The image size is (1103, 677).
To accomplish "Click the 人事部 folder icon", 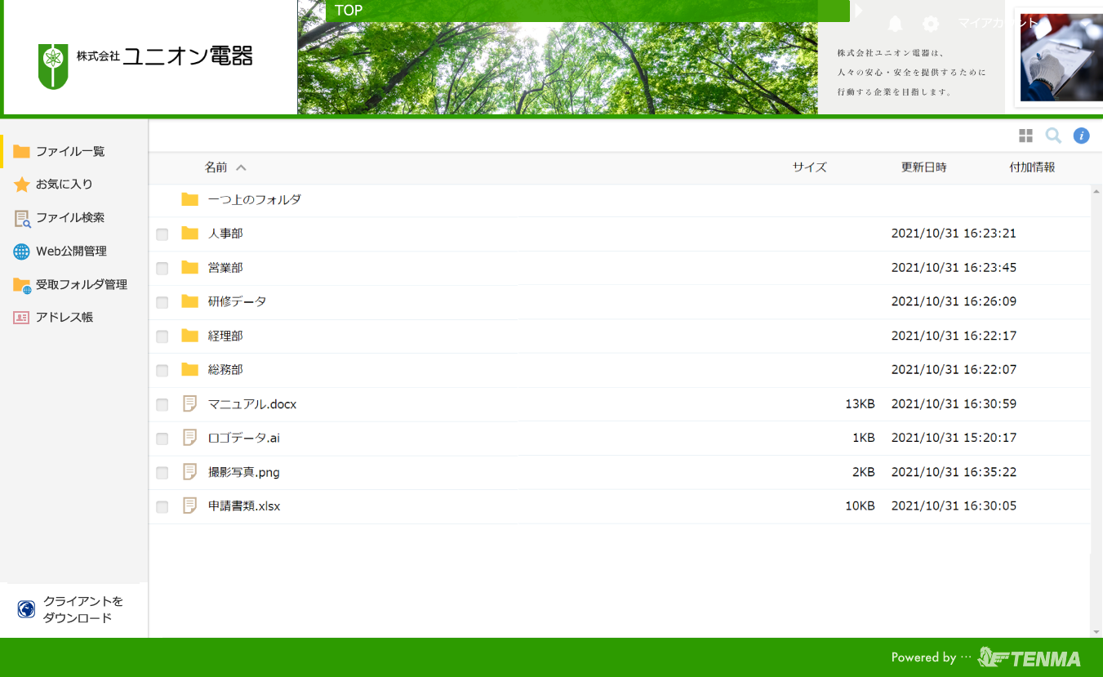I will (x=190, y=234).
